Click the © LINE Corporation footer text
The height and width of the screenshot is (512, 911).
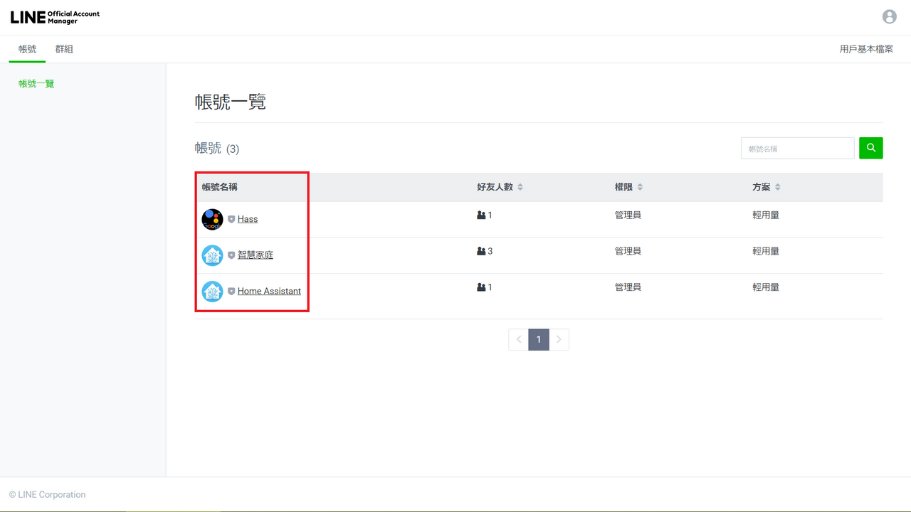47,495
